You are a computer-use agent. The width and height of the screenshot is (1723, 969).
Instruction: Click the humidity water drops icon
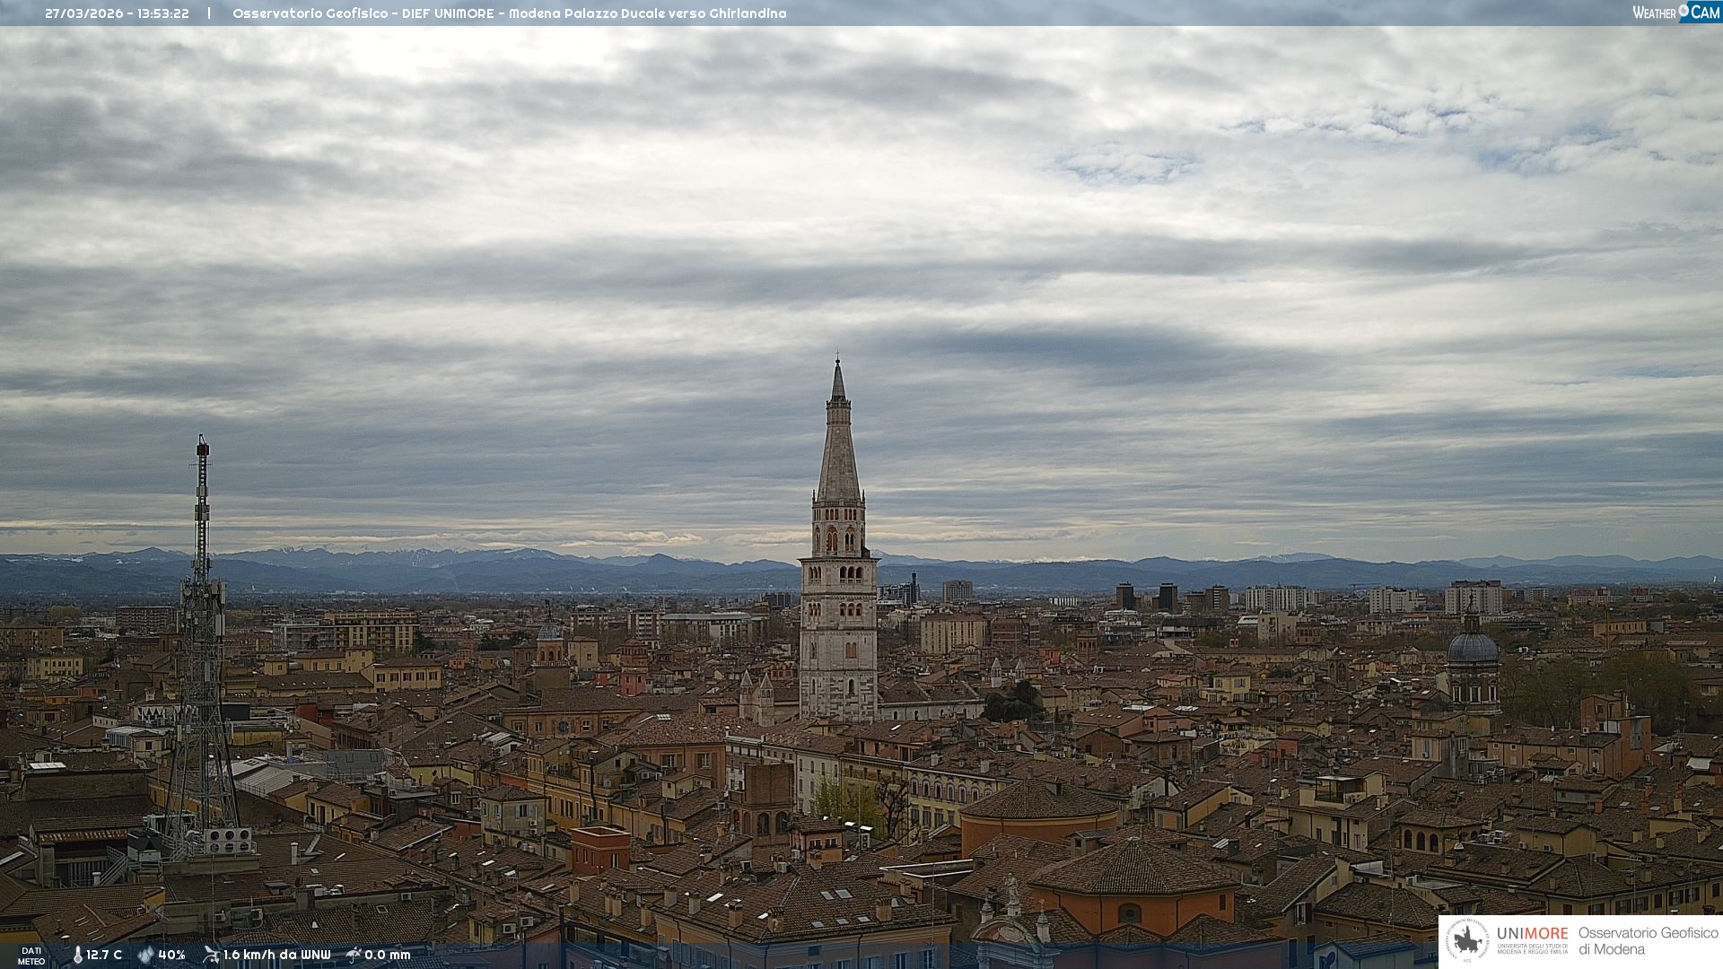145,955
